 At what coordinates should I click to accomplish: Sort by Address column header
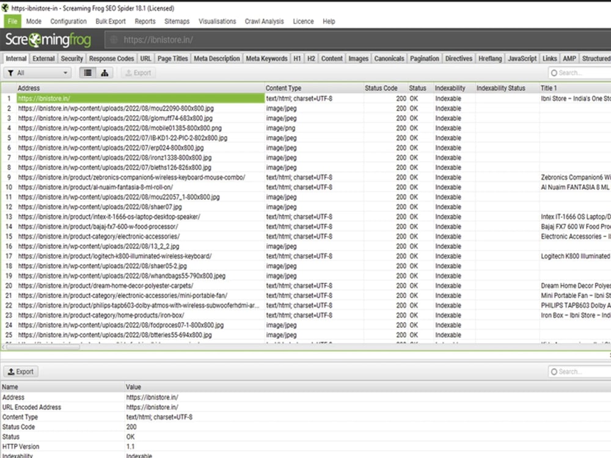(x=141, y=88)
